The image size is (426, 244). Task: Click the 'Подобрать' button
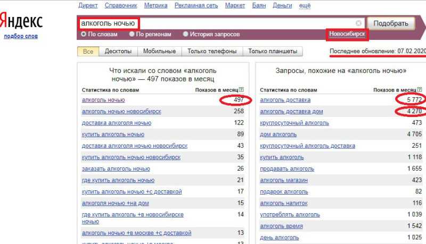click(x=391, y=23)
